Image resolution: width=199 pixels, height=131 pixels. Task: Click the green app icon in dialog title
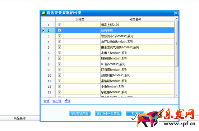click(x=43, y=13)
